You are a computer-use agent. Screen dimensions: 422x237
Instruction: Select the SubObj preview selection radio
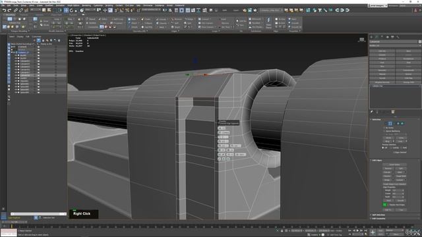[391, 147]
